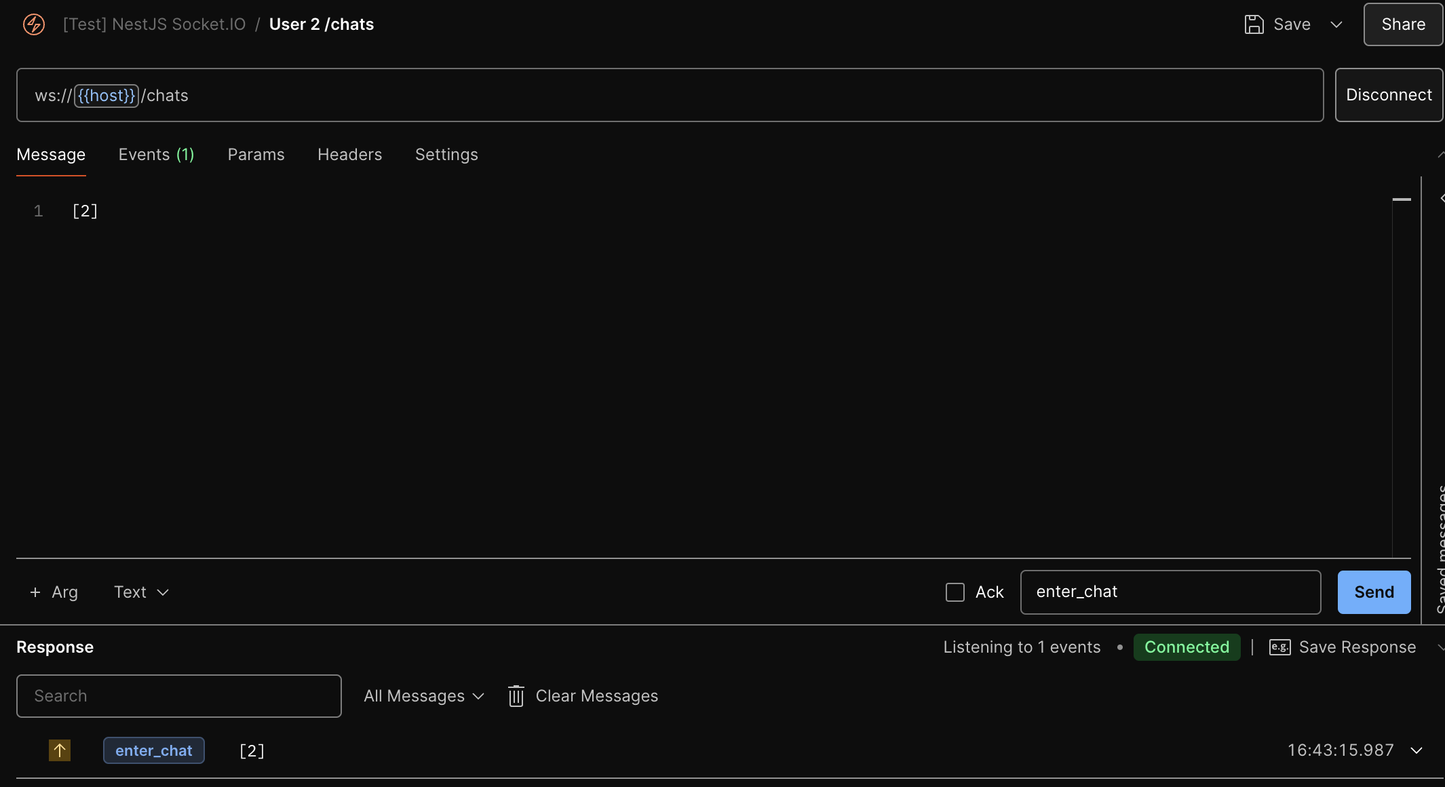Viewport: 1445px width, 787px height.
Task: Click the trash icon to clear messages
Action: pos(516,696)
